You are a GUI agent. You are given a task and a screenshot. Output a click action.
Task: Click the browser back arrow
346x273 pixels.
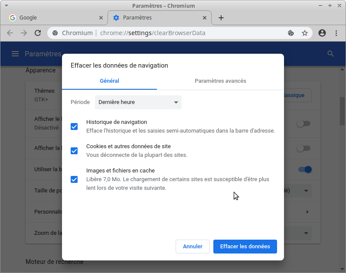[10, 33]
